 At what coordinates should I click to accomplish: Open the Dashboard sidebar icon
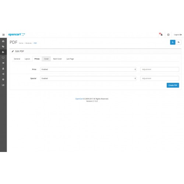3,41
